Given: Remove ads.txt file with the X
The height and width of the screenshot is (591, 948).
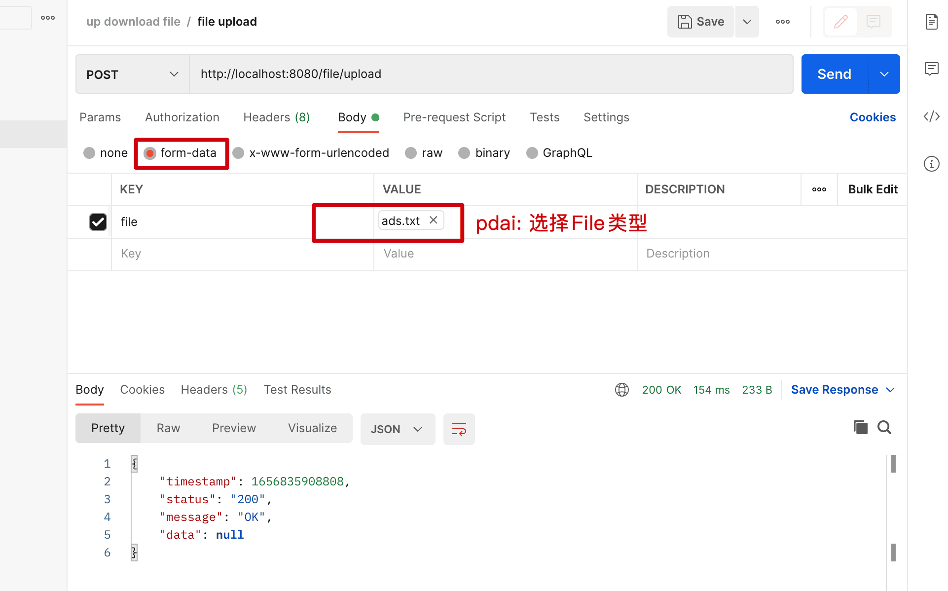Looking at the screenshot, I should 434,220.
